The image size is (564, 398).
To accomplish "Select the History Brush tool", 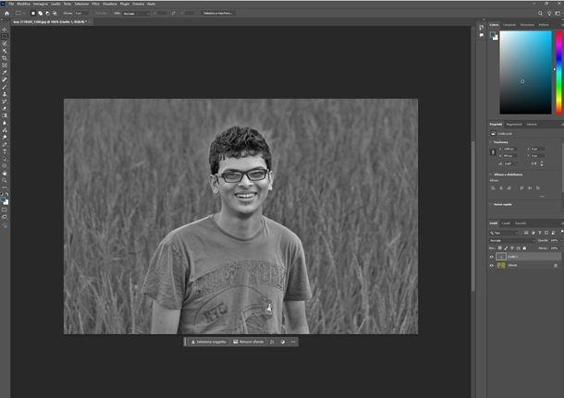I will pyautogui.click(x=5, y=102).
